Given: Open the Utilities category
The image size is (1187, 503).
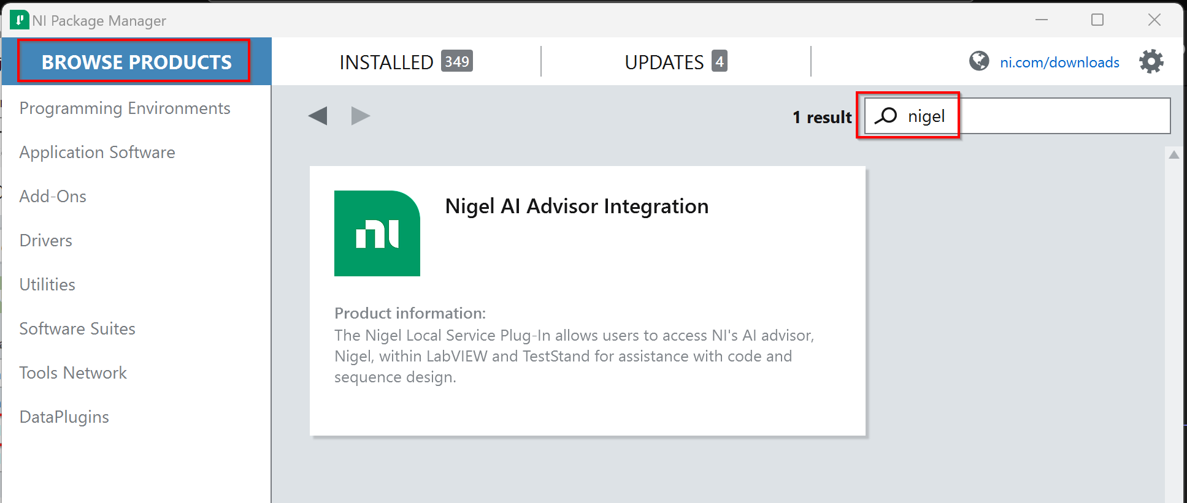Looking at the screenshot, I should [47, 285].
